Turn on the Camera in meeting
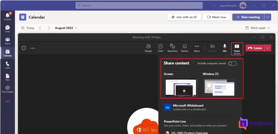Screen dimensions: 278x134 (213, 48)
